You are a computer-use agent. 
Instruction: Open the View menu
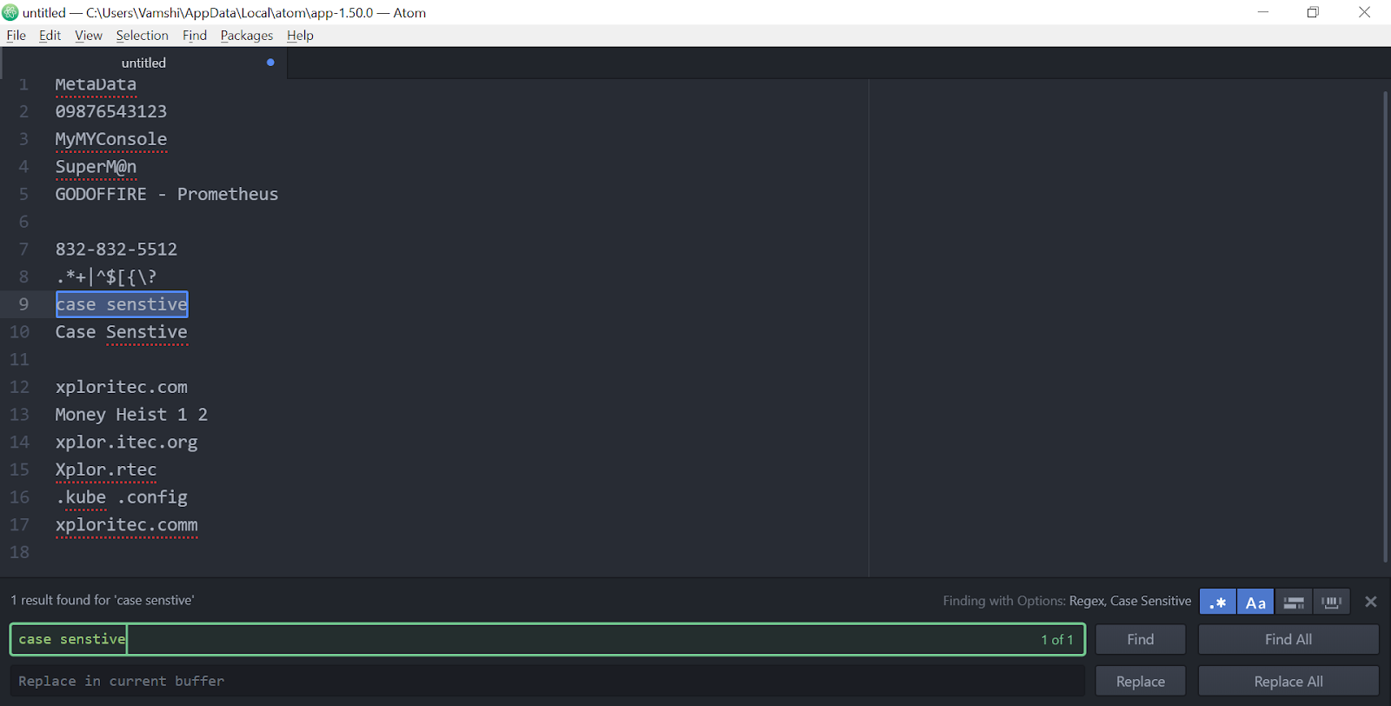89,36
